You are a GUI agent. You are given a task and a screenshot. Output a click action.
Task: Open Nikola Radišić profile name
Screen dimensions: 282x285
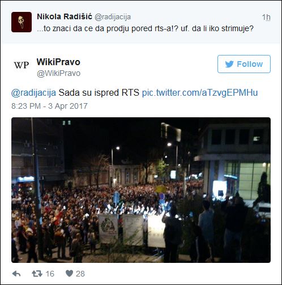[65, 16]
